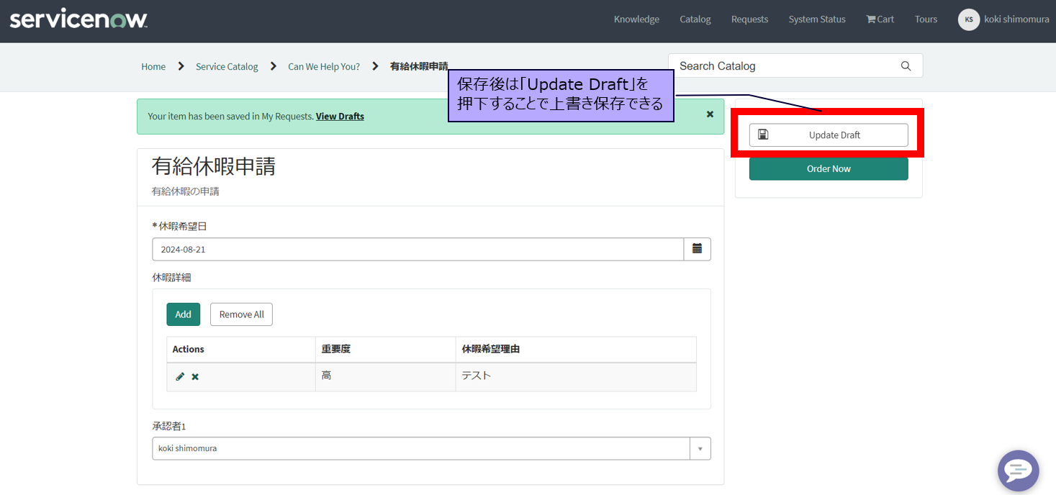Open the View Drafts link
The width and height of the screenshot is (1056, 495).
point(340,116)
